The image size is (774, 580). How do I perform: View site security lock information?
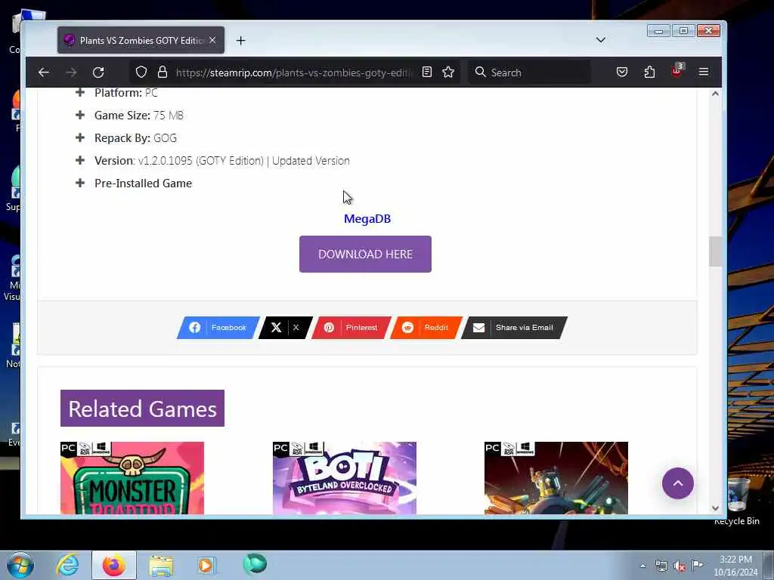[x=163, y=72]
